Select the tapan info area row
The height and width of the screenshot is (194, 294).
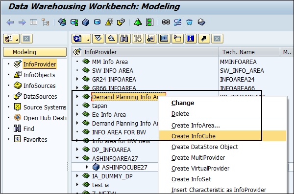(x=99, y=106)
